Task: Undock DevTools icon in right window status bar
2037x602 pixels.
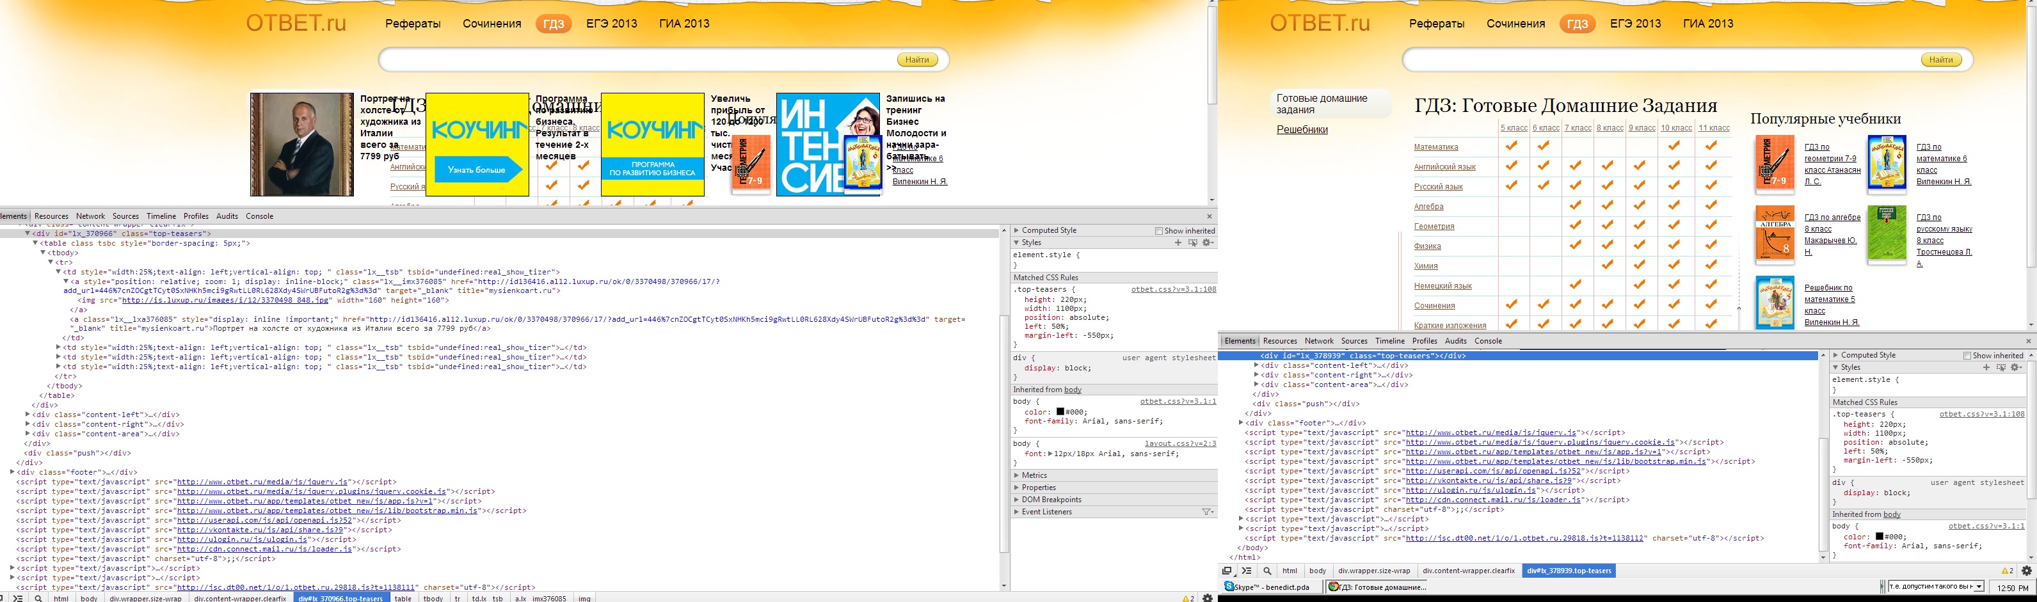Action: [1227, 571]
